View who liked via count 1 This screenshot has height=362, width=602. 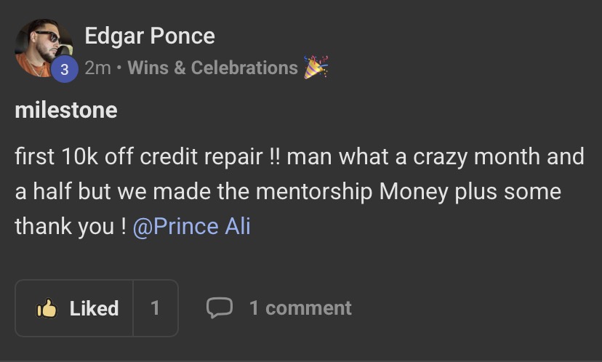click(155, 308)
